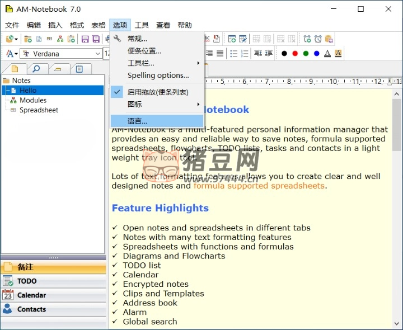403x330 pixels.
Task: Switch to the clipboard tab in sidebar
Action: click(x=79, y=69)
